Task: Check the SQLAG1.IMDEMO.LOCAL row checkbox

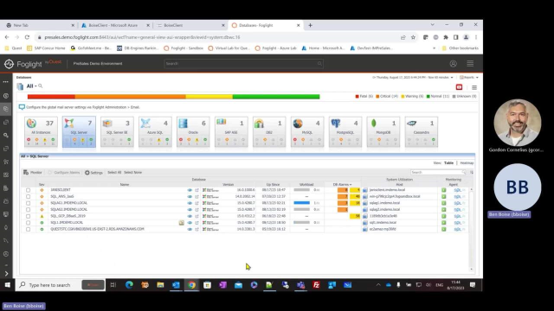Action: (x=29, y=203)
